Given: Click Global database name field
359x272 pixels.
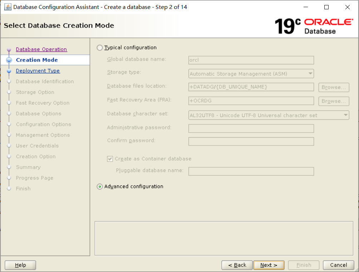Looking at the screenshot, I should tap(251, 60).
